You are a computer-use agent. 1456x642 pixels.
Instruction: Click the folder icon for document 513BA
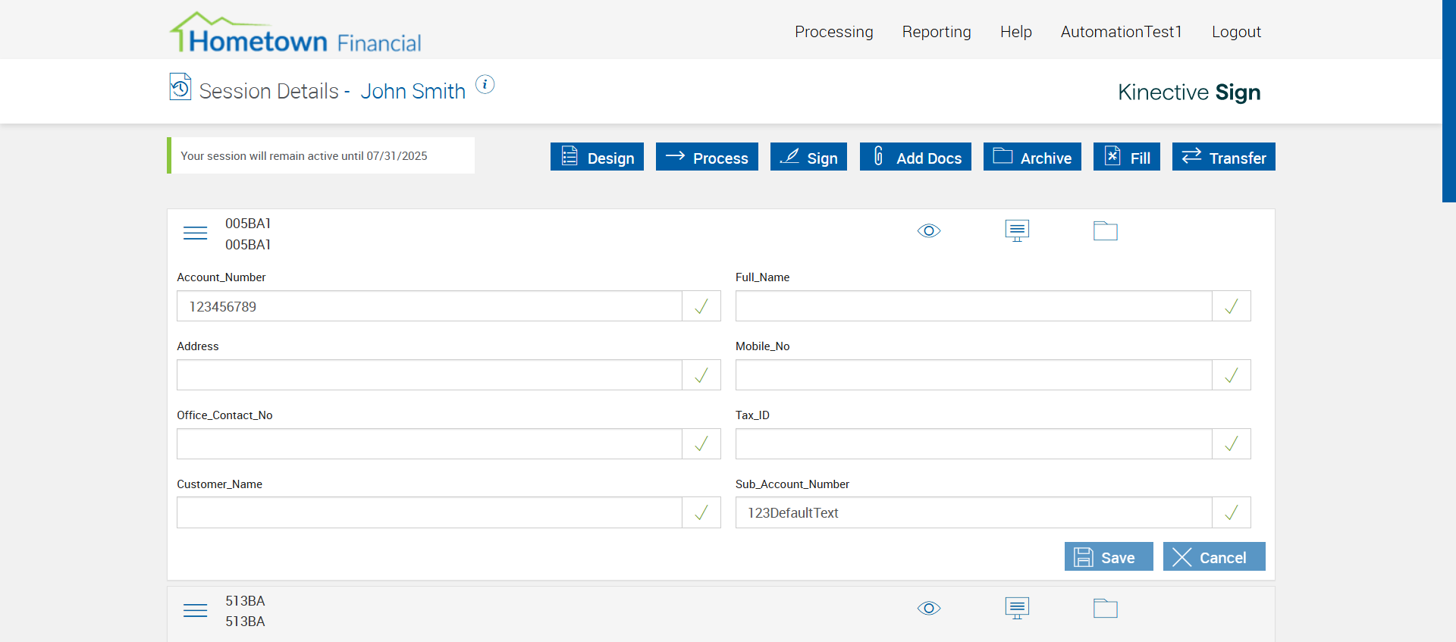pos(1105,609)
